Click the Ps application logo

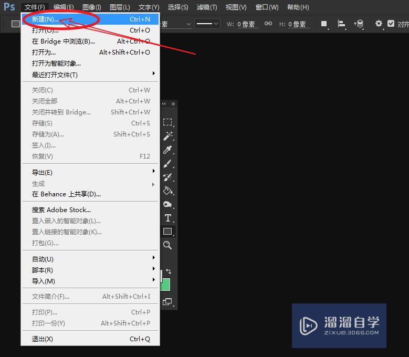pyautogui.click(x=9, y=6)
